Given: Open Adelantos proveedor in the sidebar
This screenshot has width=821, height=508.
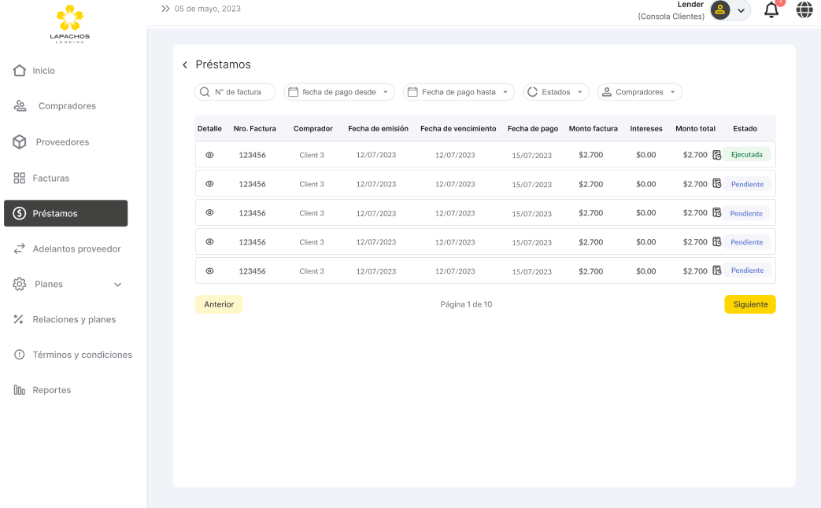Looking at the screenshot, I should click(76, 248).
